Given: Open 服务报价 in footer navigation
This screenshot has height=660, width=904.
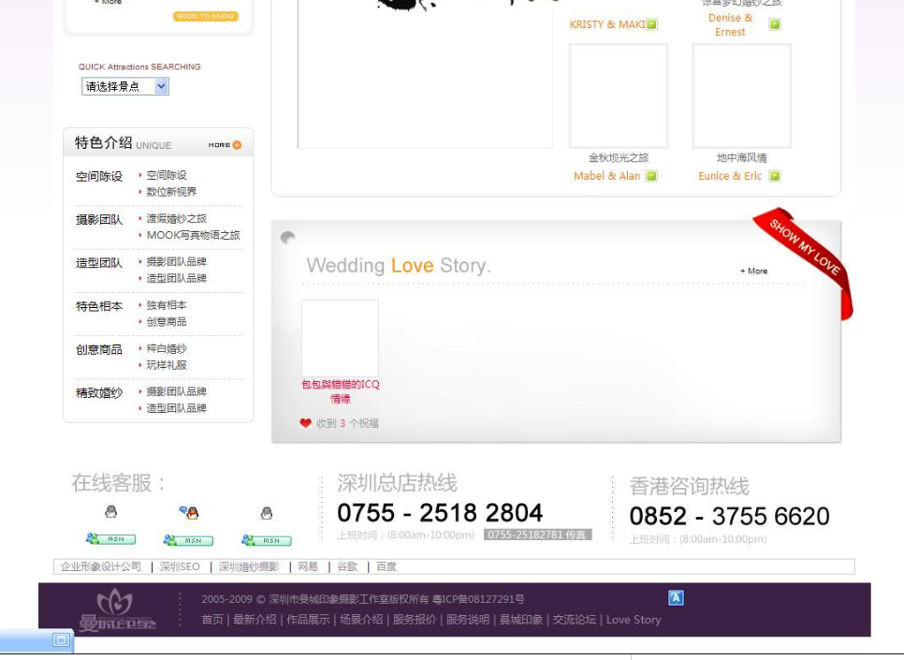Looking at the screenshot, I should [415, 620].
